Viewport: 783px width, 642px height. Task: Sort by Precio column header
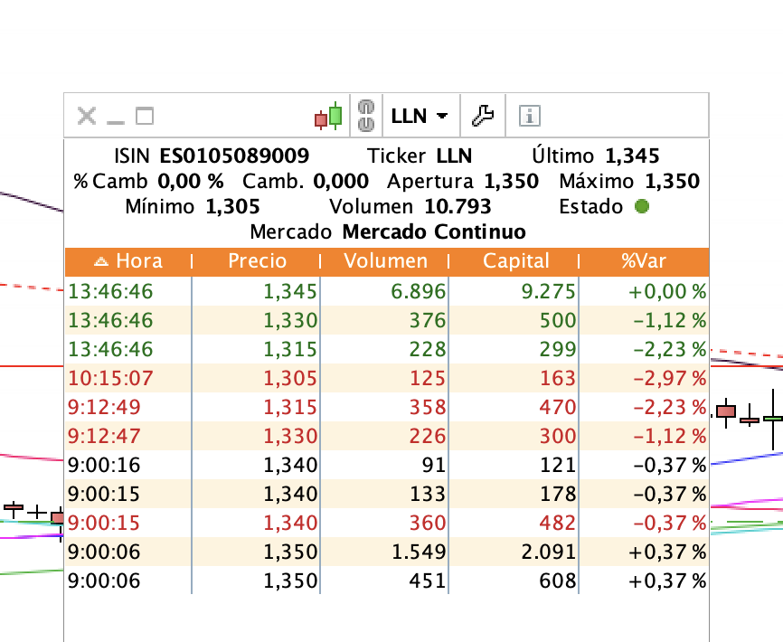(x=257, y=262)
